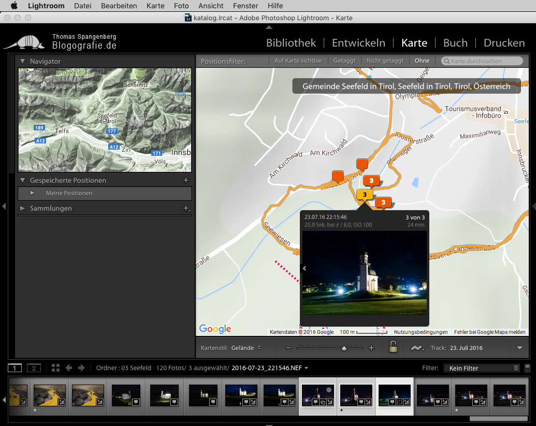
Task: Collapse the Gespeicherte Positionen panel
Action: click(23, 180)
